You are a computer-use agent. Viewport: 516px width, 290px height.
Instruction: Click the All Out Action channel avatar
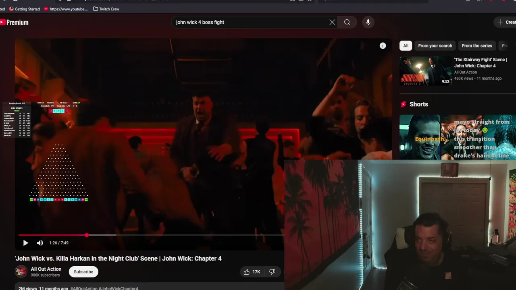point(21,271)
